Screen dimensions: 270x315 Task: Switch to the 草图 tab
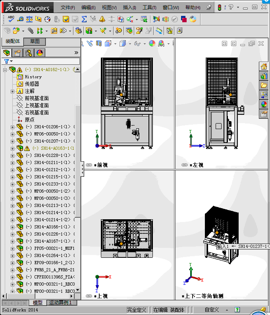pos(35,41)
